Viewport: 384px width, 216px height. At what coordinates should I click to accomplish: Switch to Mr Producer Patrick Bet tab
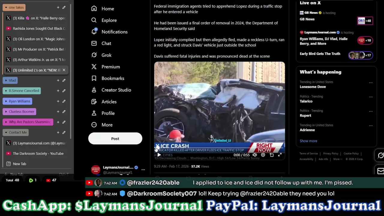(x=36, y=49)
